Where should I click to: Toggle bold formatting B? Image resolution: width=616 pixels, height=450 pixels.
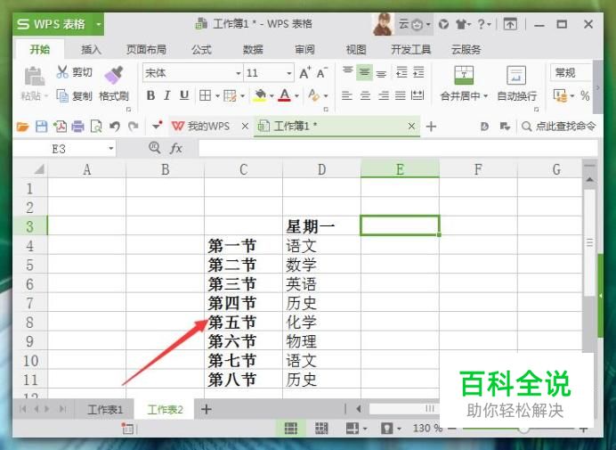point(150,95)
